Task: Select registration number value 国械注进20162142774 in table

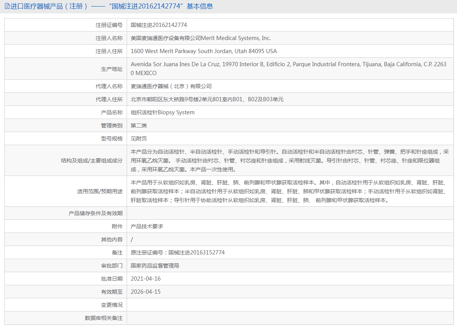Action: (x=159, y=25)
